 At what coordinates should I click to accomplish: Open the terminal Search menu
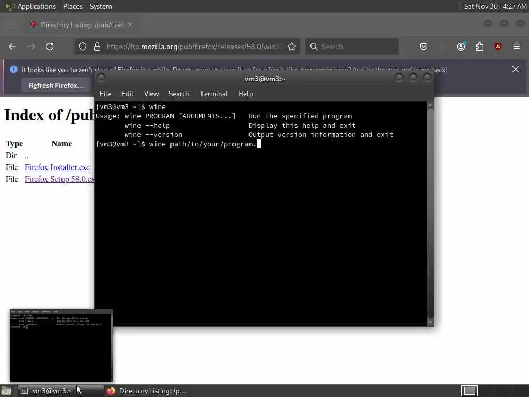click(x=179, y=94)
